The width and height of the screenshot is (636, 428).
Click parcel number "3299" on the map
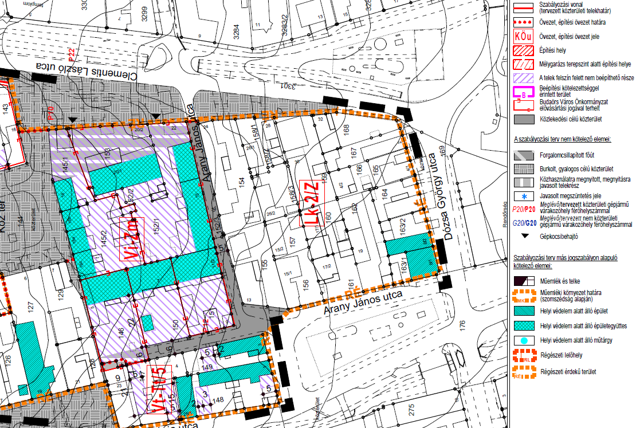click(144, 13)
